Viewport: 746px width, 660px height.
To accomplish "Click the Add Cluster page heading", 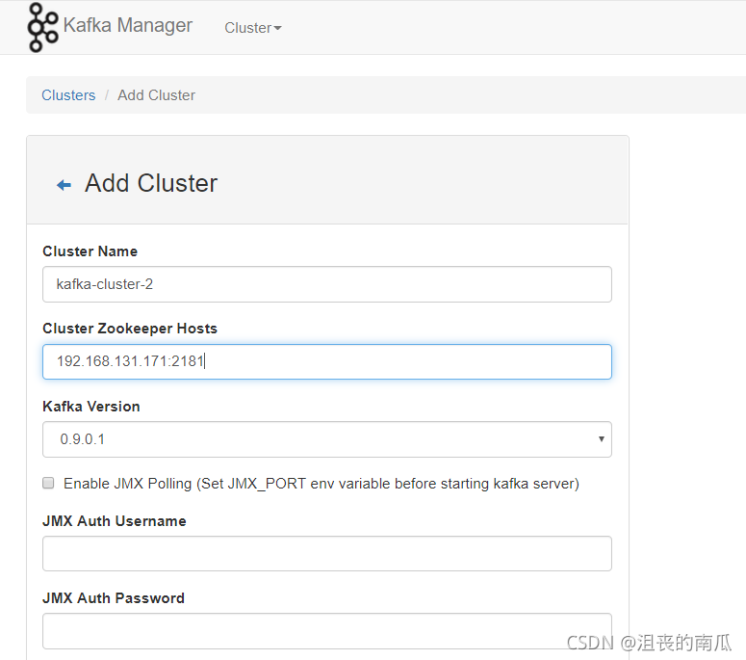I will pyautogui.click(x=151, y=183).
